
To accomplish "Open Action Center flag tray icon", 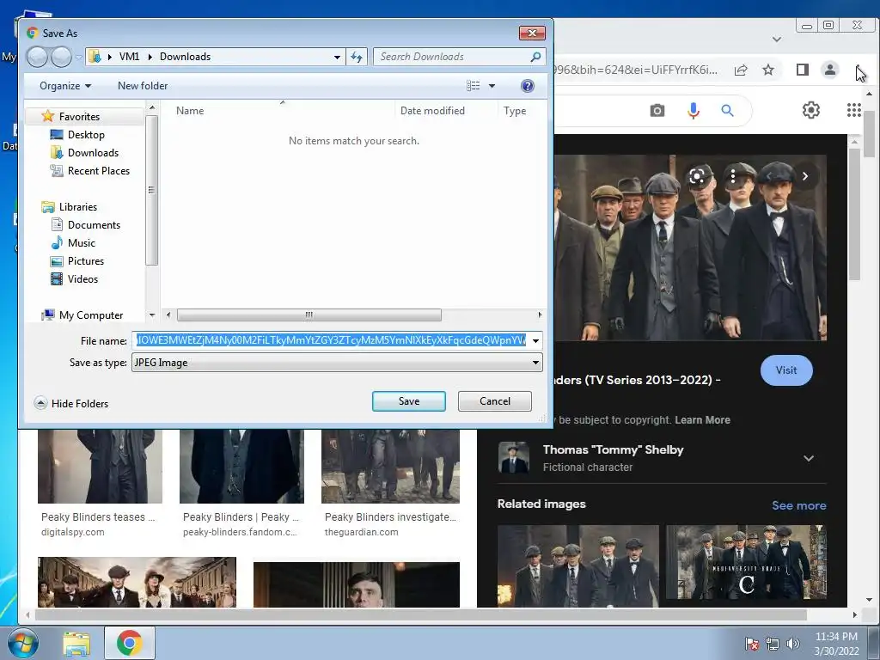I will point(752,644).
